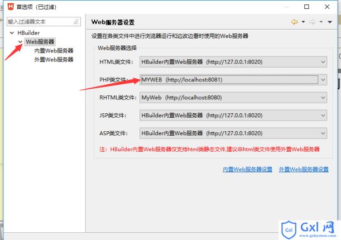341x240 pixels.
Task: Open the JSP类文件 server dropdown
Action: (323, 116)
